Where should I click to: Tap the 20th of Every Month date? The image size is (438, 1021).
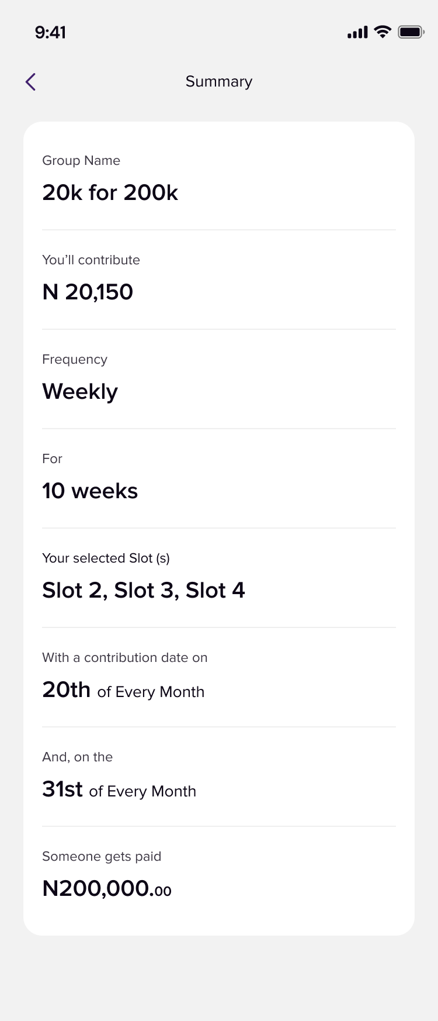[x=123, y=690]
